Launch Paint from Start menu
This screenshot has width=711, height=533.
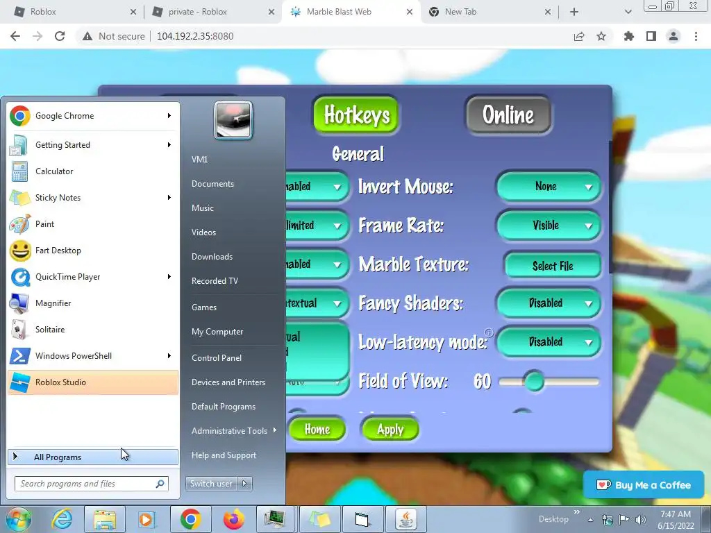coord(93,224)
